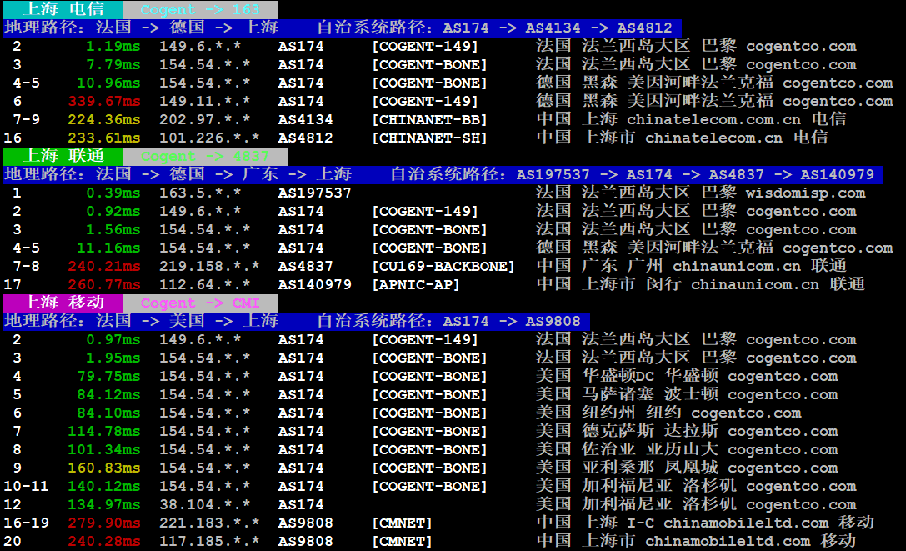
Task: Click the AS140979 cell in the 112.64 row
Action: [x=314, y=285]
